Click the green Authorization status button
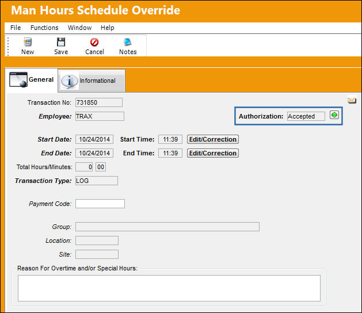Image resolution: width=362 pixels, height=313 pixels. (x=334, y=114)
